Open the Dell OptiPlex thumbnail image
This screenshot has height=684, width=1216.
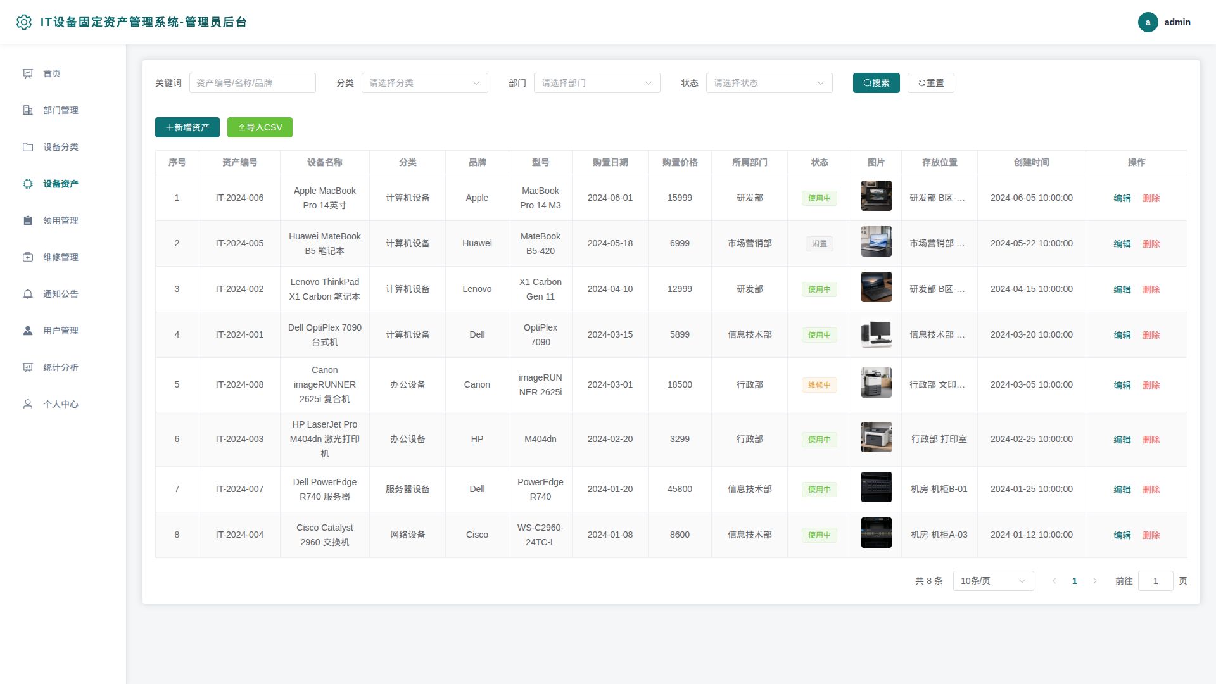(877, 332)
